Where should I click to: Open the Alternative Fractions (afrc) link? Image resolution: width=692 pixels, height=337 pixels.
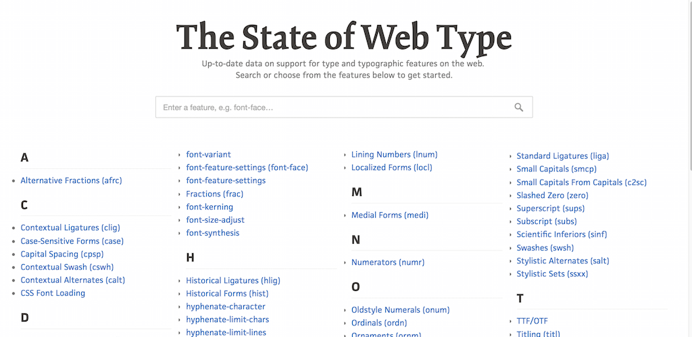point(71,180)
